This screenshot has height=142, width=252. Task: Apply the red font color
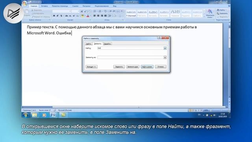(88, 16)
